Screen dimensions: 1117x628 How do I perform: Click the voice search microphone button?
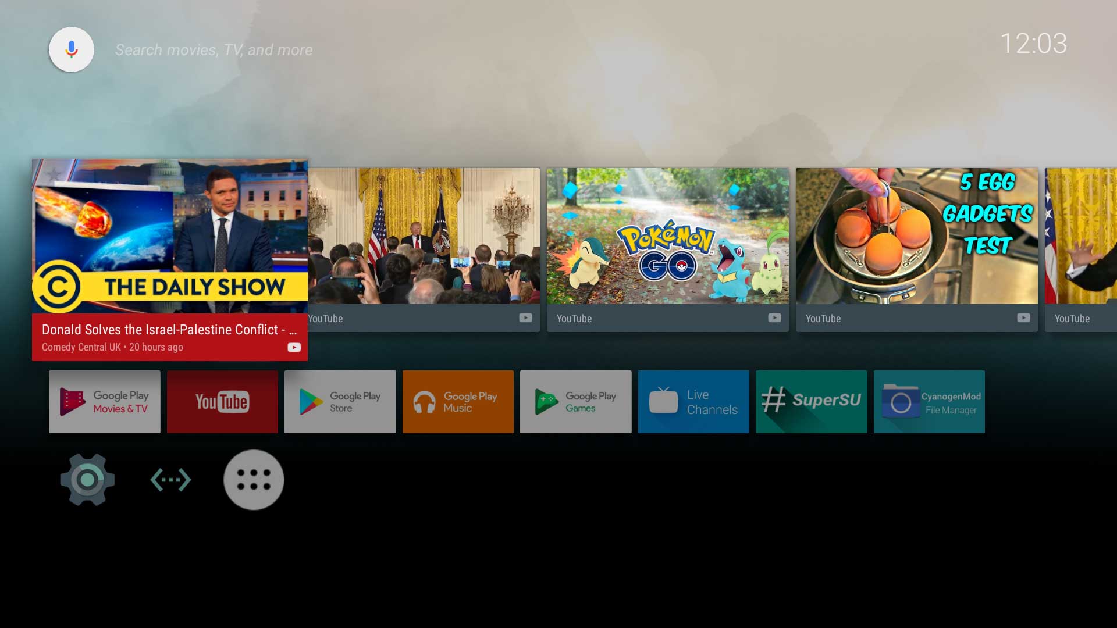(x=72, y=49)
